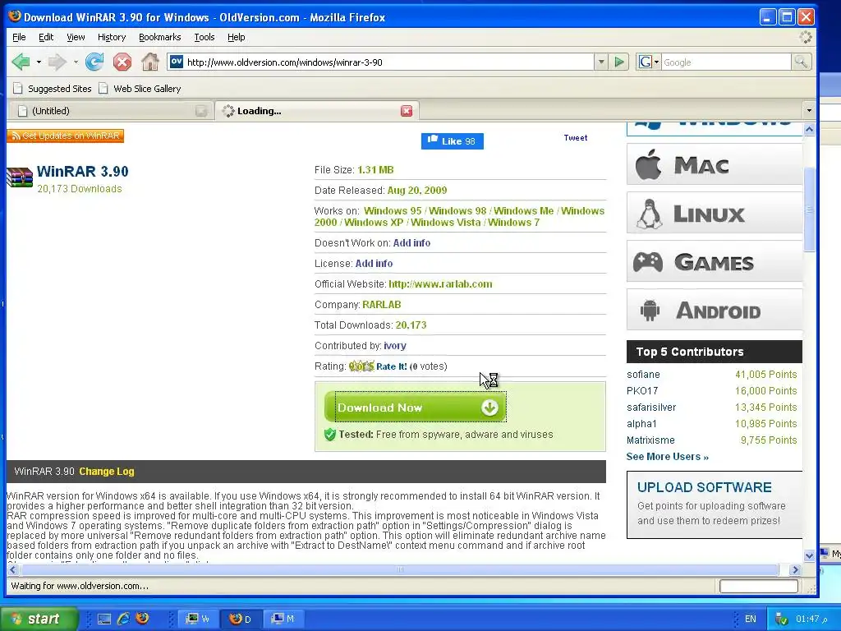Click in the URL address field
This screenshot has width=841, height=631.
[x=381, y=62]
